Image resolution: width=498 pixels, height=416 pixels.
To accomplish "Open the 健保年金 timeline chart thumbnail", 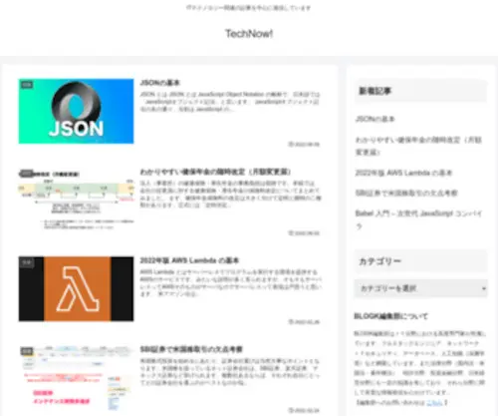I will (76, 200).
